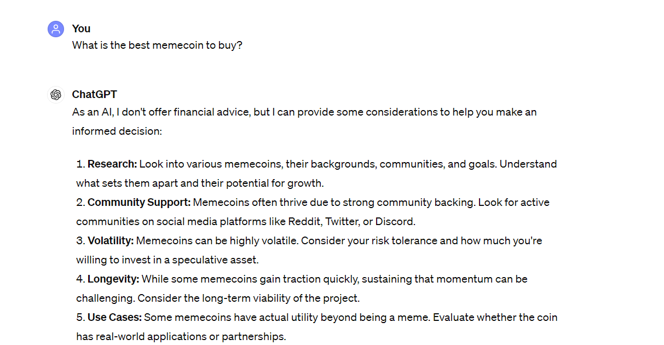Click the bold "Longevity:" heading
Image resolution: width=664 pixels, height=345 pixels.
(113, 279)
